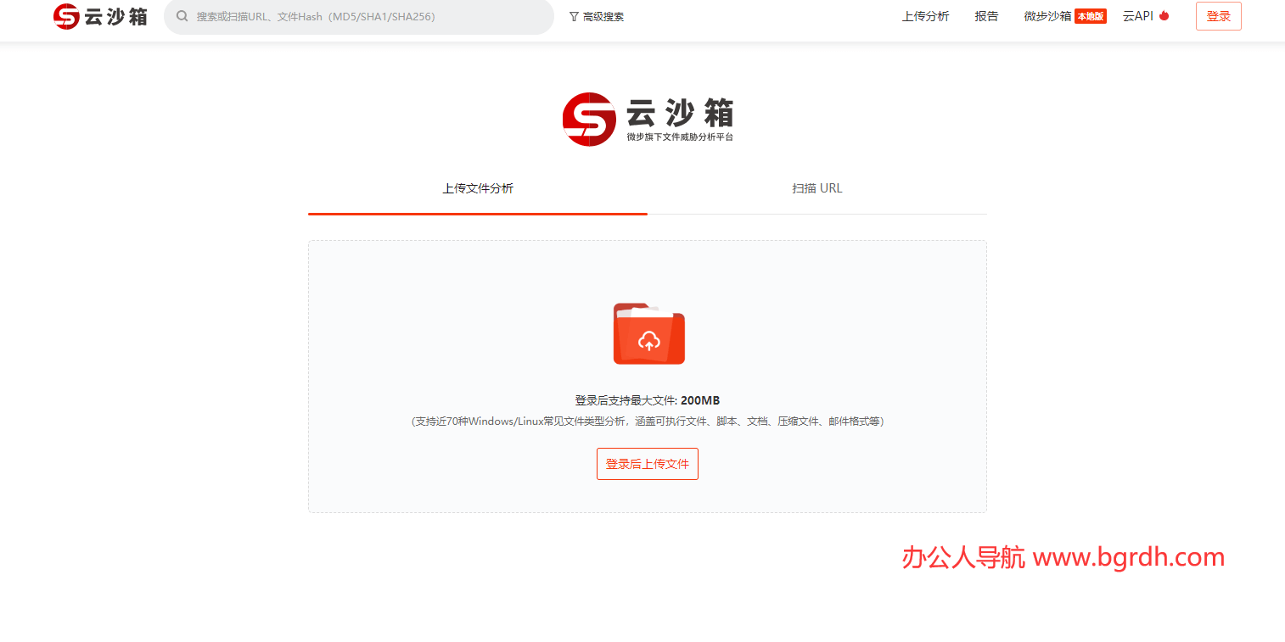Select the 上传文件分析 tab
Viewport: 1285px width, 642px height.
[x=478, y=188]
